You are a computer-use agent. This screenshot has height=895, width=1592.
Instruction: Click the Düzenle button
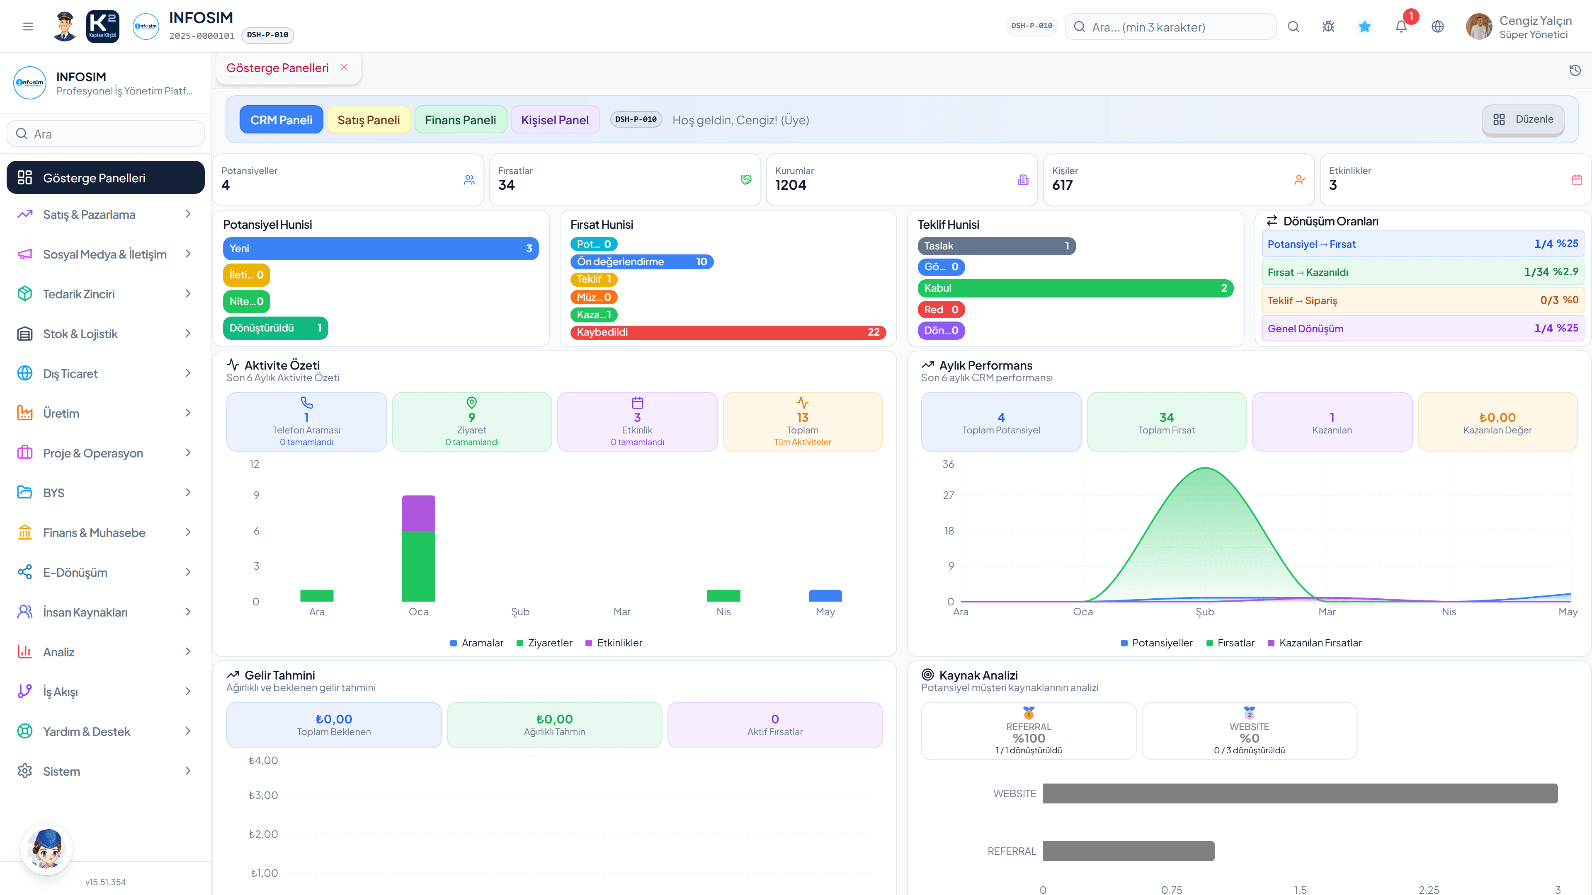[x=1523, y=119]
